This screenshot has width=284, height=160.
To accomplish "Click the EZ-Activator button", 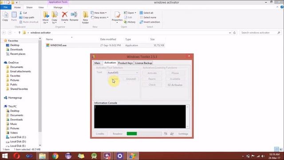I will tap(175, 85).
